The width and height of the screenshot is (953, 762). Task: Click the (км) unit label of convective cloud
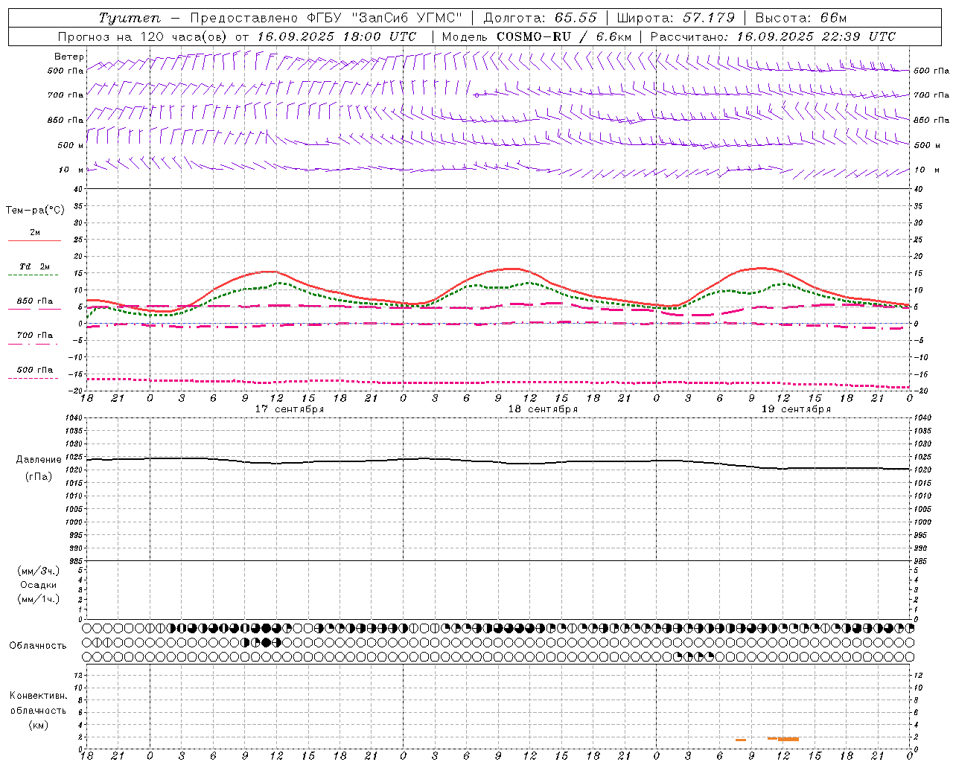pos(39,725)
